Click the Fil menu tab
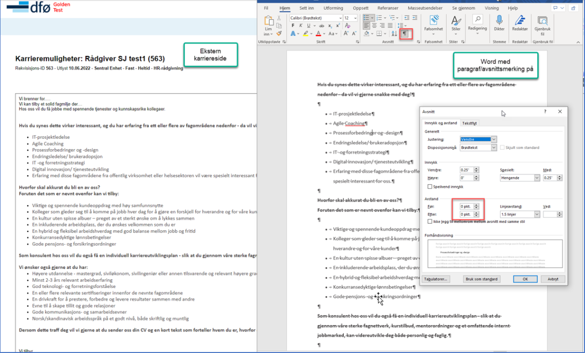Viewport: 585px width, 353px height. pos(266,8)
